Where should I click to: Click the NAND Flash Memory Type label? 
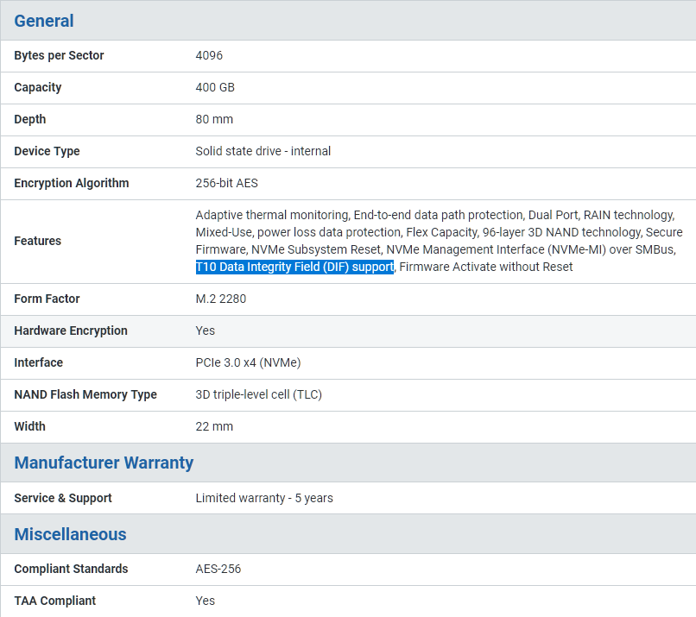pyautogui.click(x=85, y=394)
